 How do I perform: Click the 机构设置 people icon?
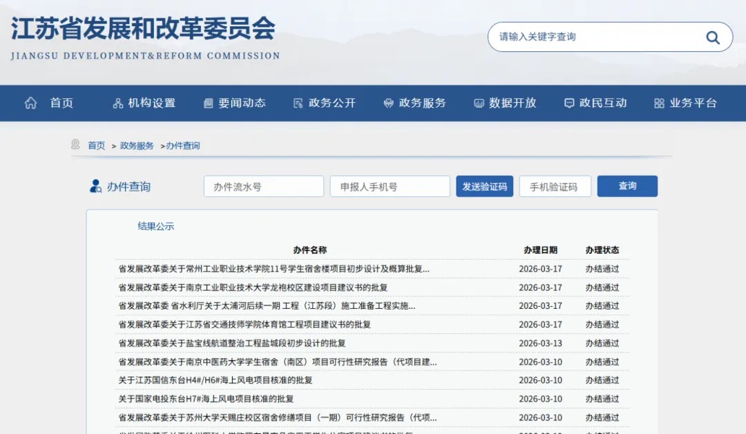(118, 102)
